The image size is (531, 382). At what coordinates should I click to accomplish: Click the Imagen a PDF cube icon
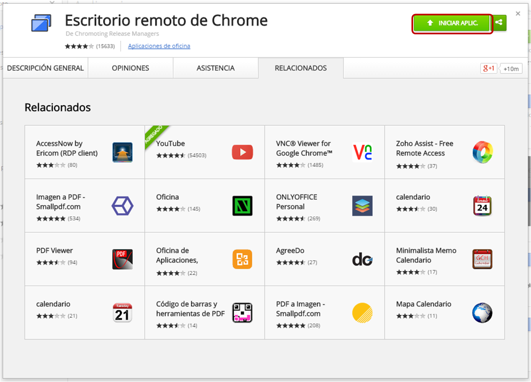click(x=122, y=206)
